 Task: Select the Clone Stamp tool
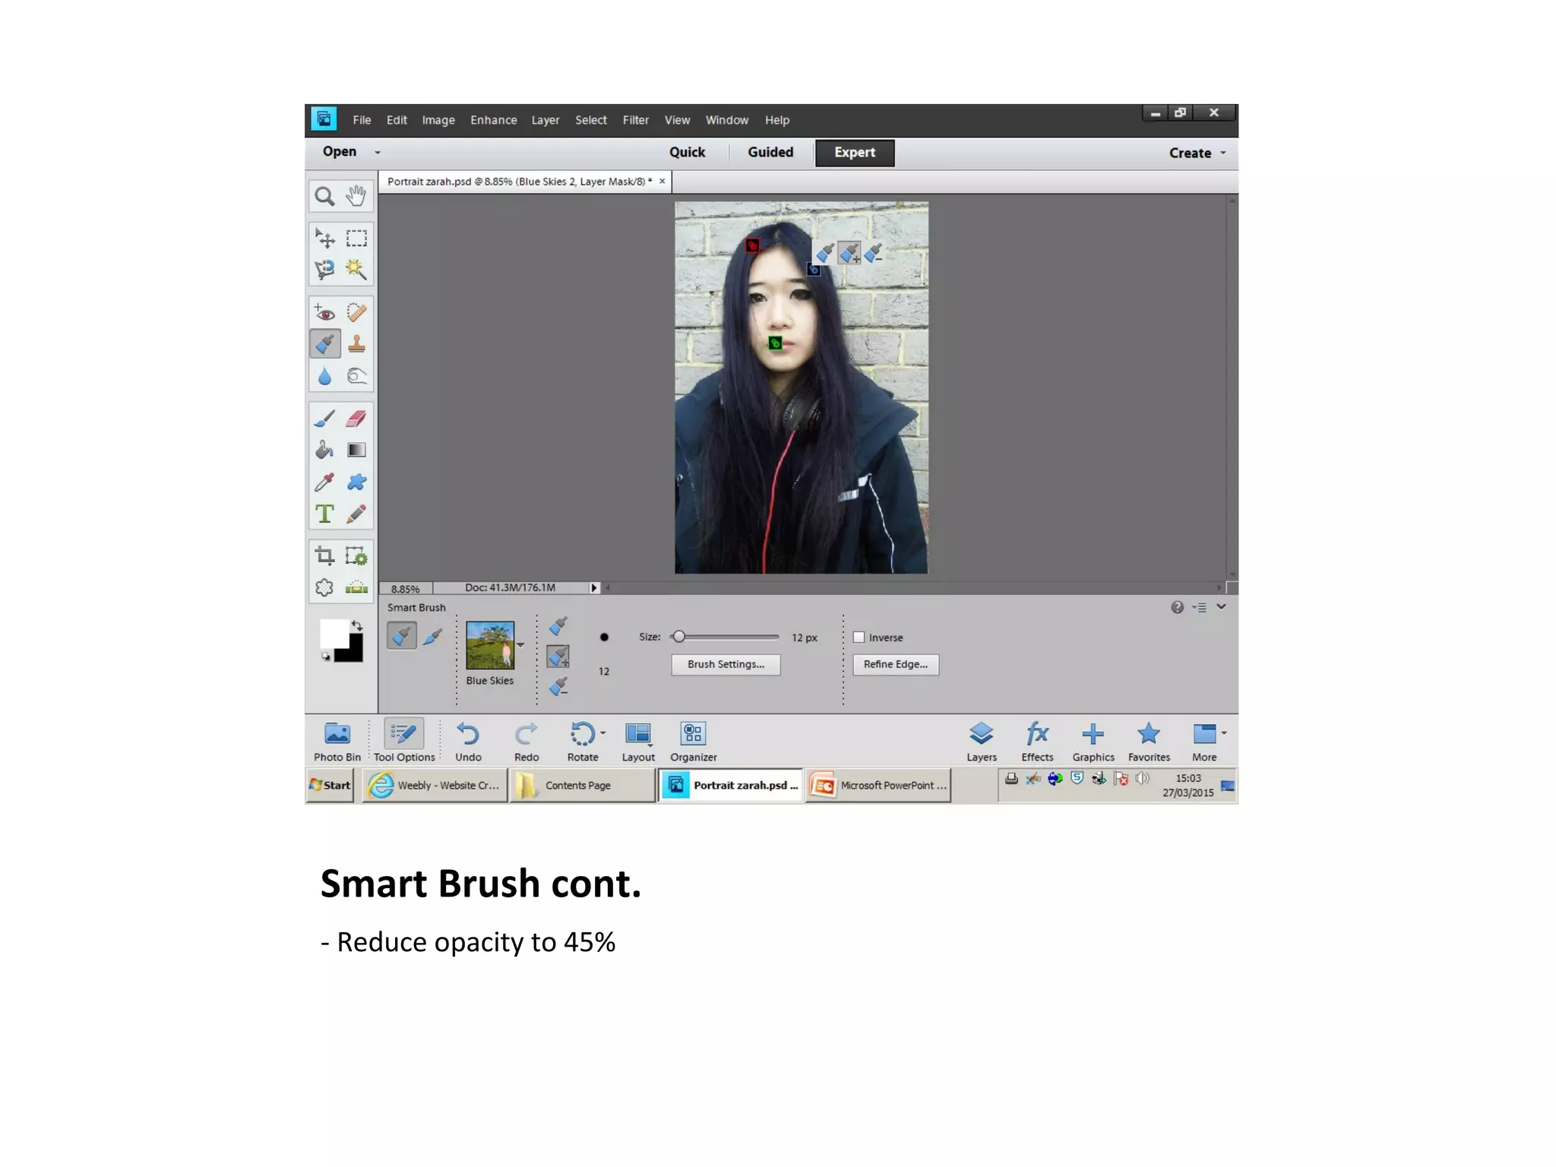[356, 344]
